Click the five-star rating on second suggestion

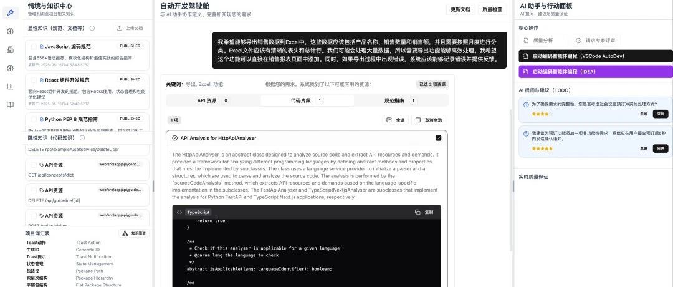[x=542, y=148]
